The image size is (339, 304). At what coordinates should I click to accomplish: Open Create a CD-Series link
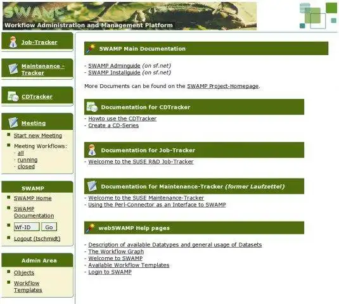click(x=113, y=125)
